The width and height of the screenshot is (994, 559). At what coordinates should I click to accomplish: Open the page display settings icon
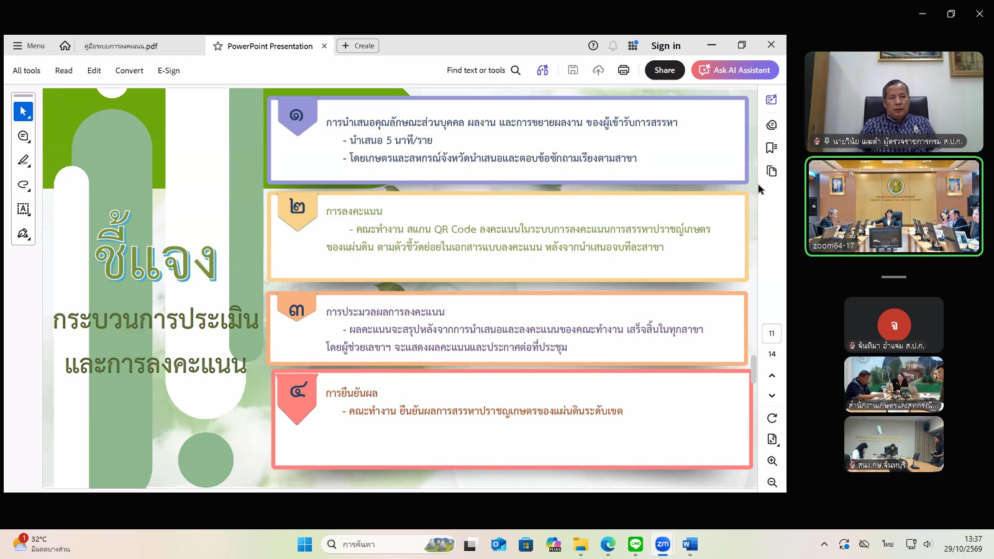click(x=772, y=439)
